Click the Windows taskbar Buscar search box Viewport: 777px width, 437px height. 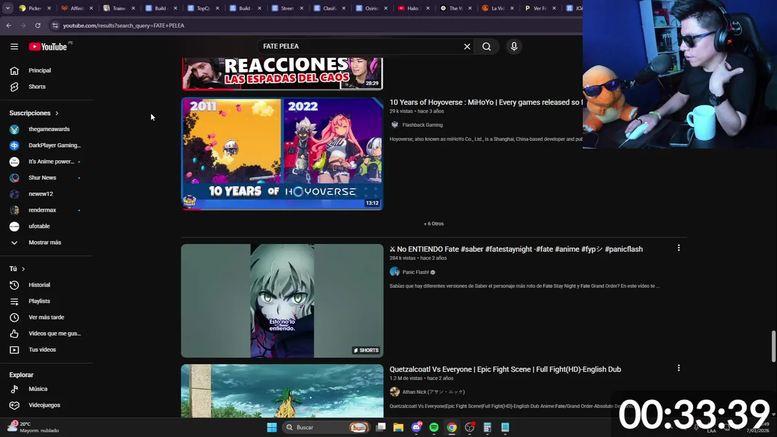(x=327, y=427)
